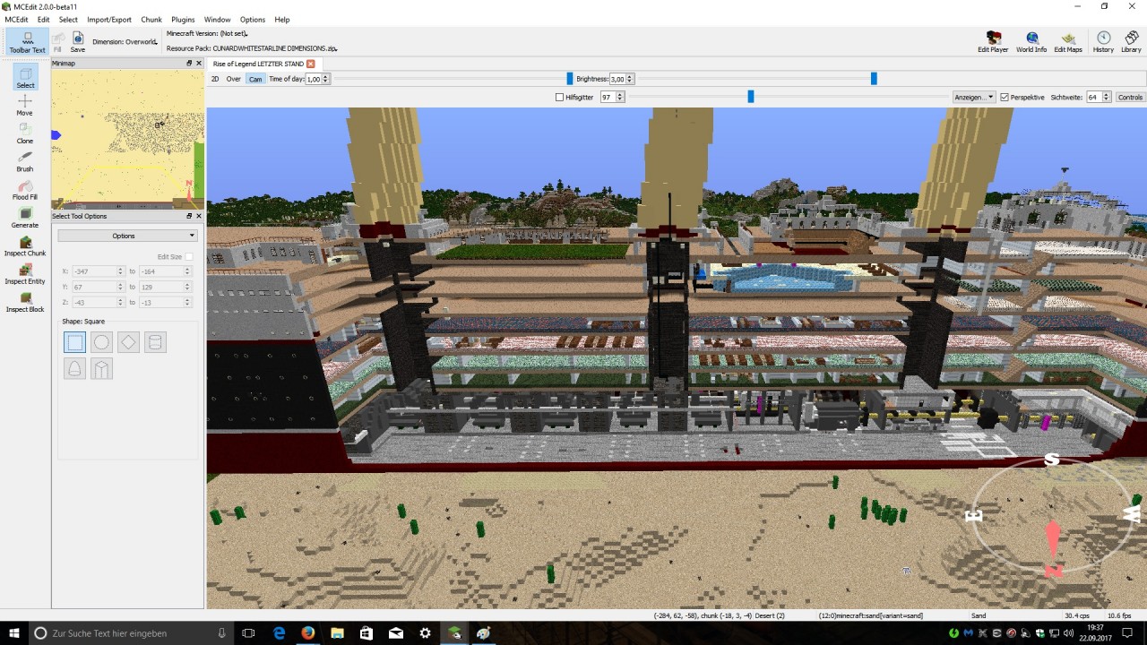Enable the Hilfsgitter checkbox
This screenshot has width=1147, height=645.
click(559, 97)
